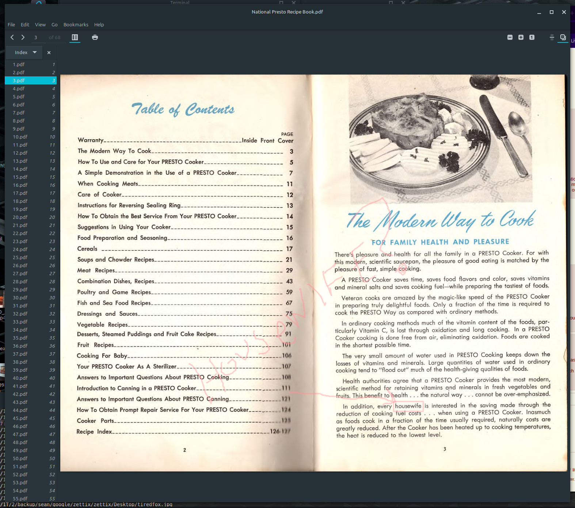The width and height of the screenshot is (575, 508).
Task: Click 'Meat Recipes' contents line
Action: click(185, 270)
